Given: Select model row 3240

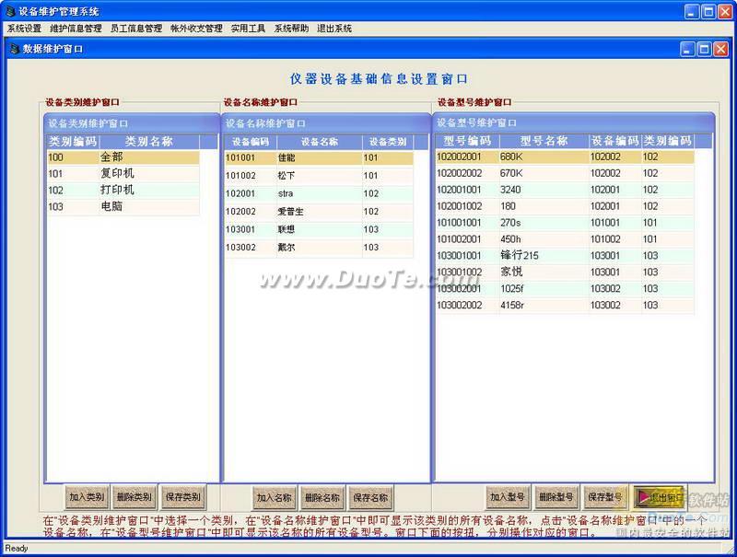Looking at the screenshot, I should pos(565,190).
